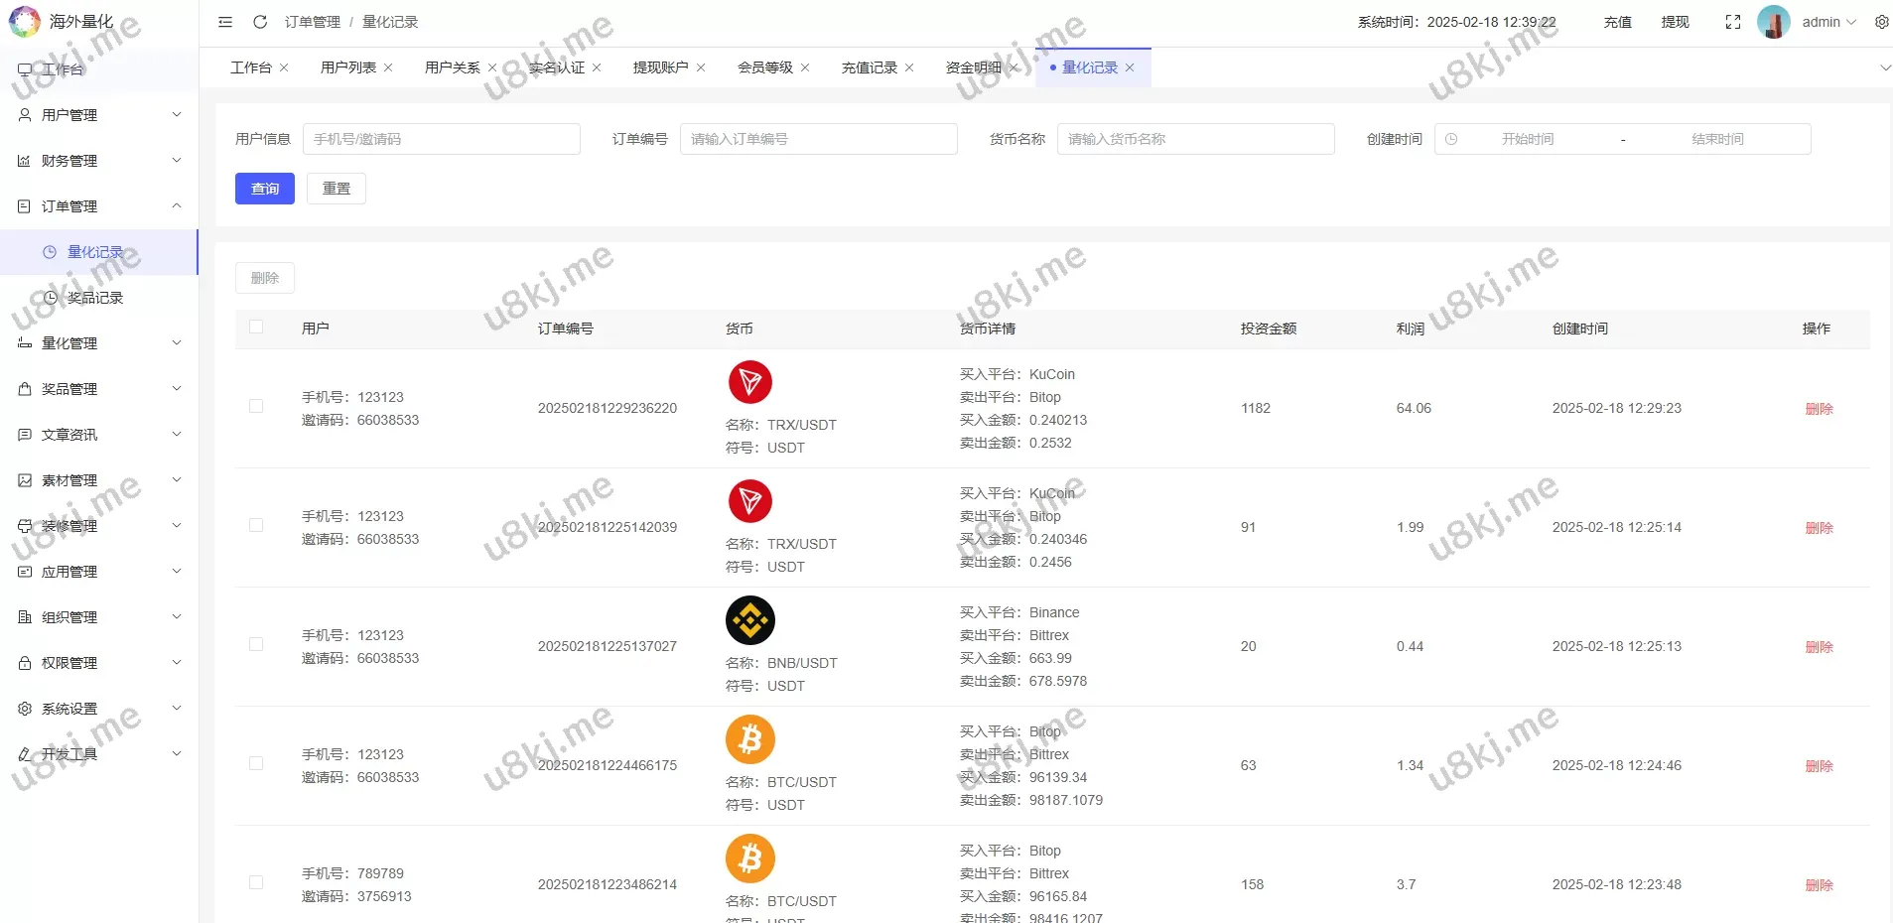This screenshot has width=1893, height=923.
Task: Collapse the sidebar with the hamburger icon
Action: [225, 22]
